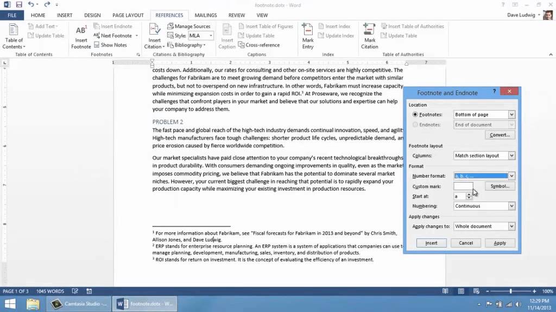Image resolution: width=556 pixels, height=312 pixels.
Task: Open citation Style MLA dropdown
Action: tap(201, 35)
